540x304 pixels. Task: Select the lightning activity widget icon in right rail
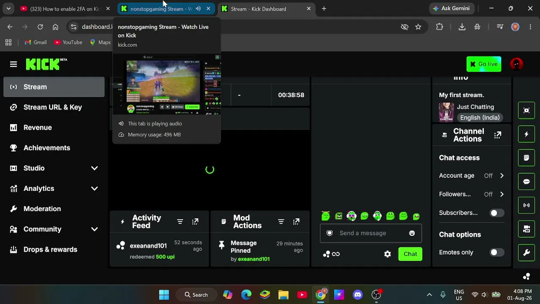[526, 134]
